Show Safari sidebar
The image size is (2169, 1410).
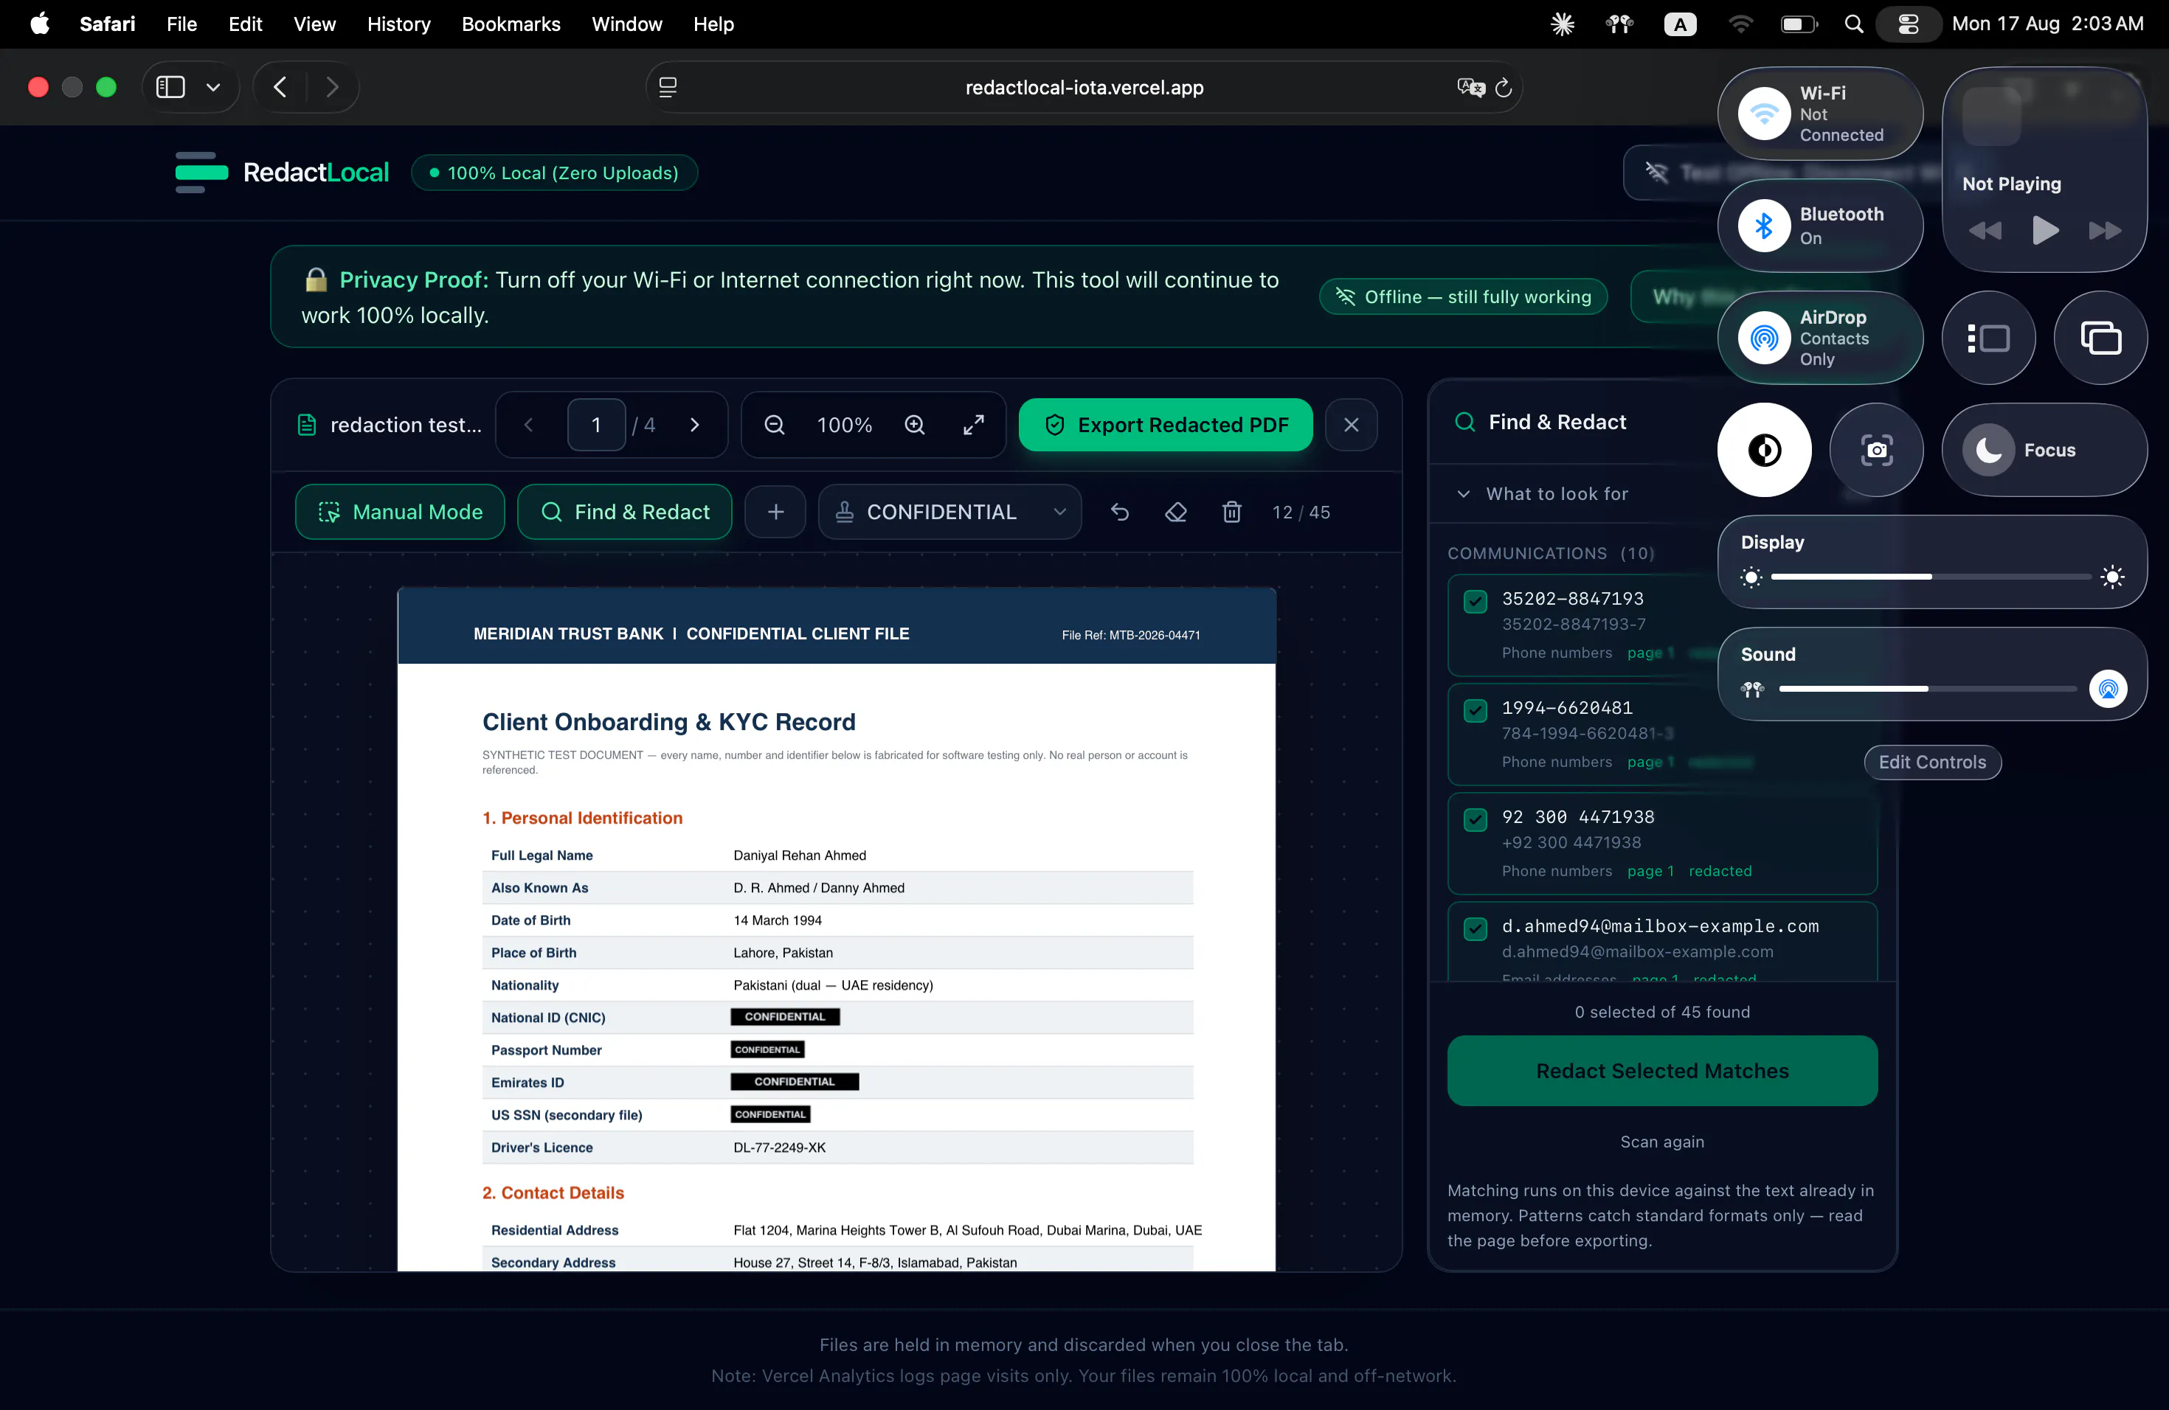[x=170, y=88]
